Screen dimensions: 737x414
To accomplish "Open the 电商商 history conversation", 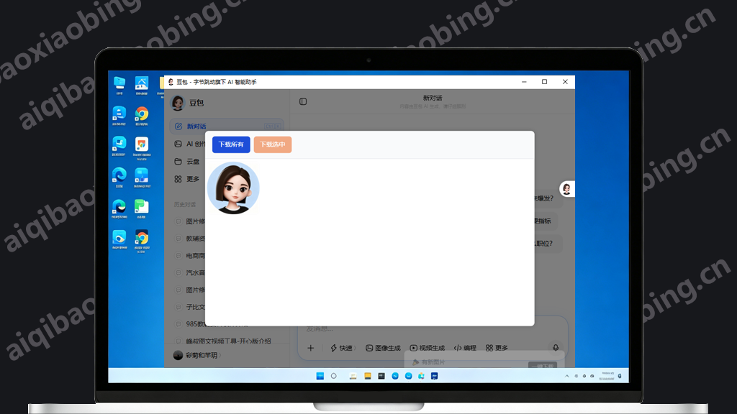I will (x=190, y=256).
